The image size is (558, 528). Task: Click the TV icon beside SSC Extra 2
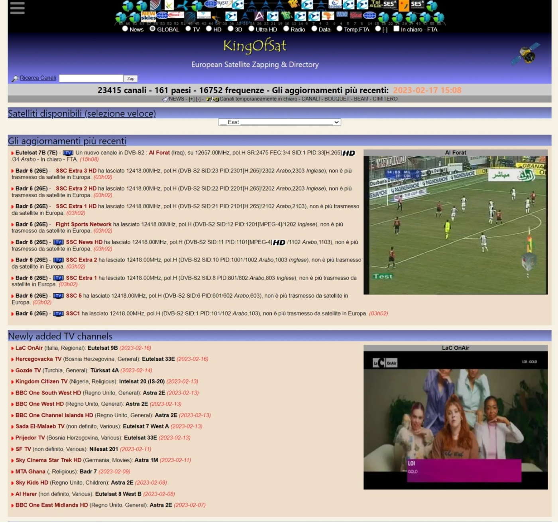point(59,260)
